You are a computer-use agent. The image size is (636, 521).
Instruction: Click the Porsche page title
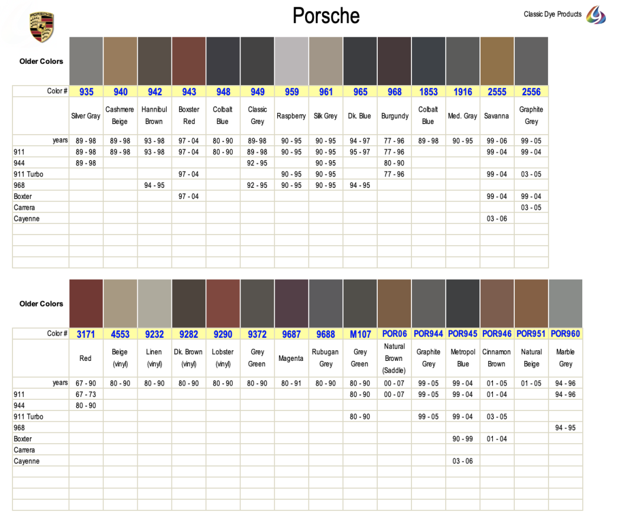coord(326,16)
